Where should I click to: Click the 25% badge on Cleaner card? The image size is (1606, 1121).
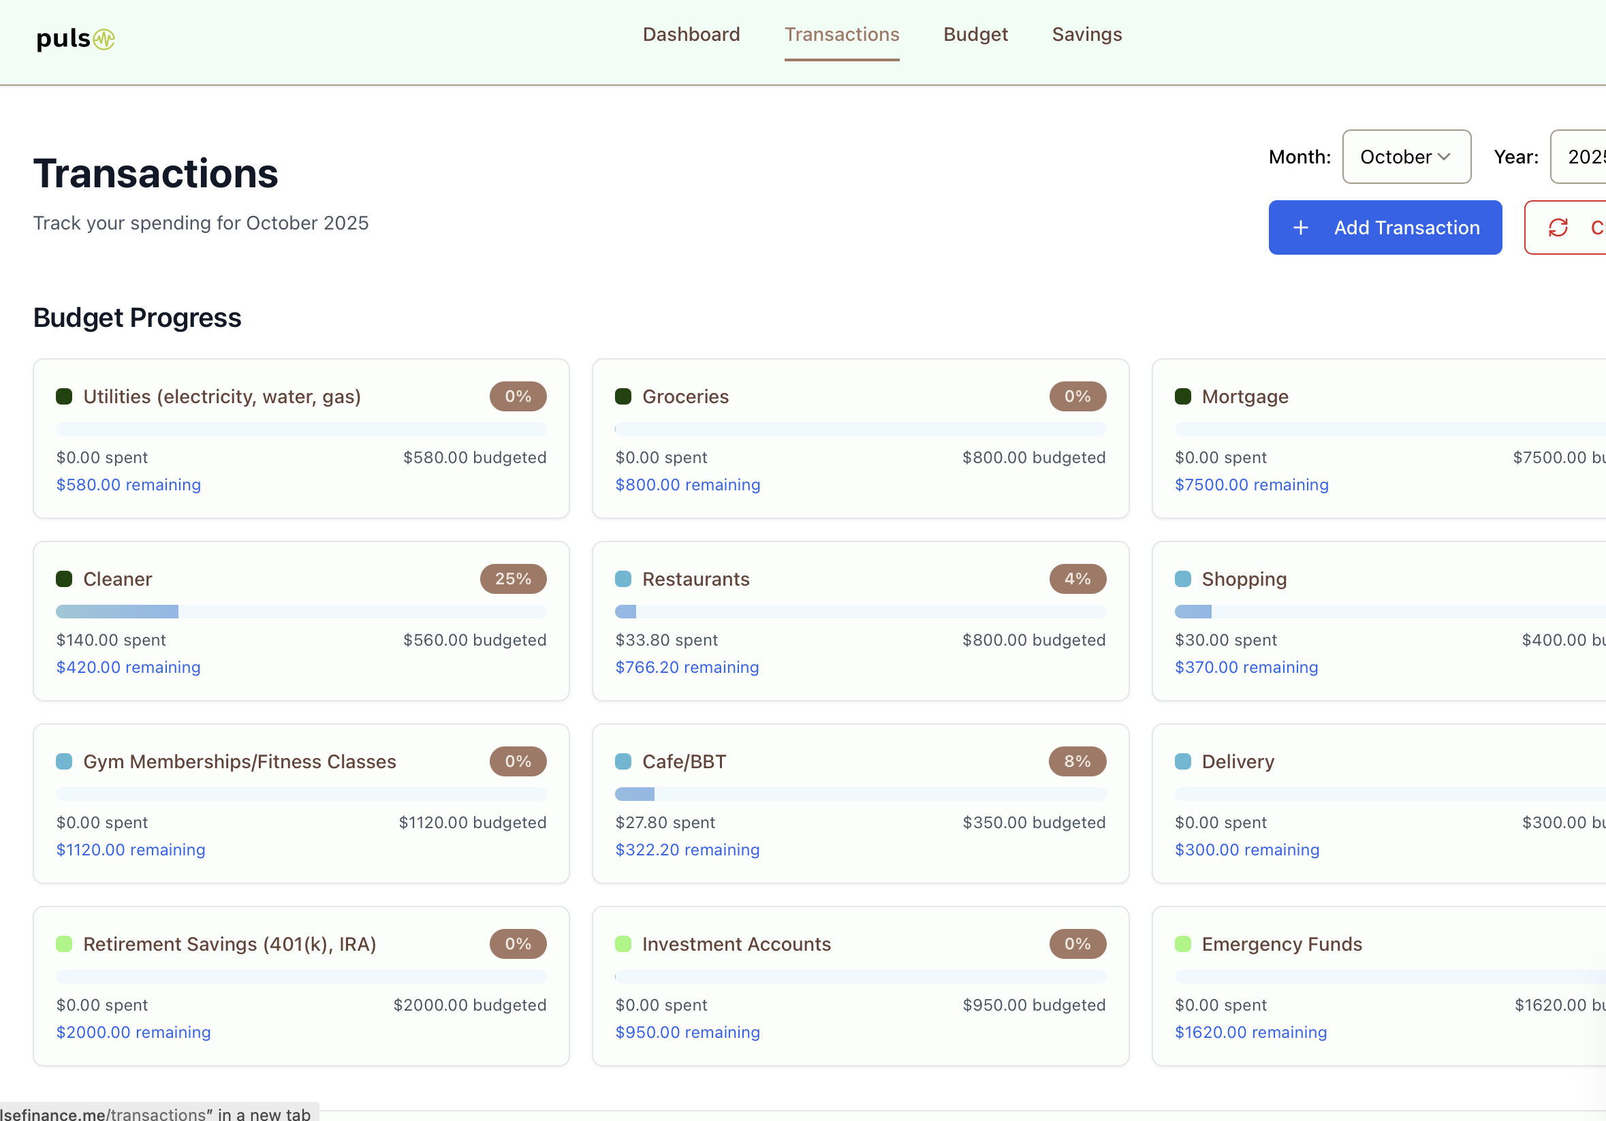[513, 579]
